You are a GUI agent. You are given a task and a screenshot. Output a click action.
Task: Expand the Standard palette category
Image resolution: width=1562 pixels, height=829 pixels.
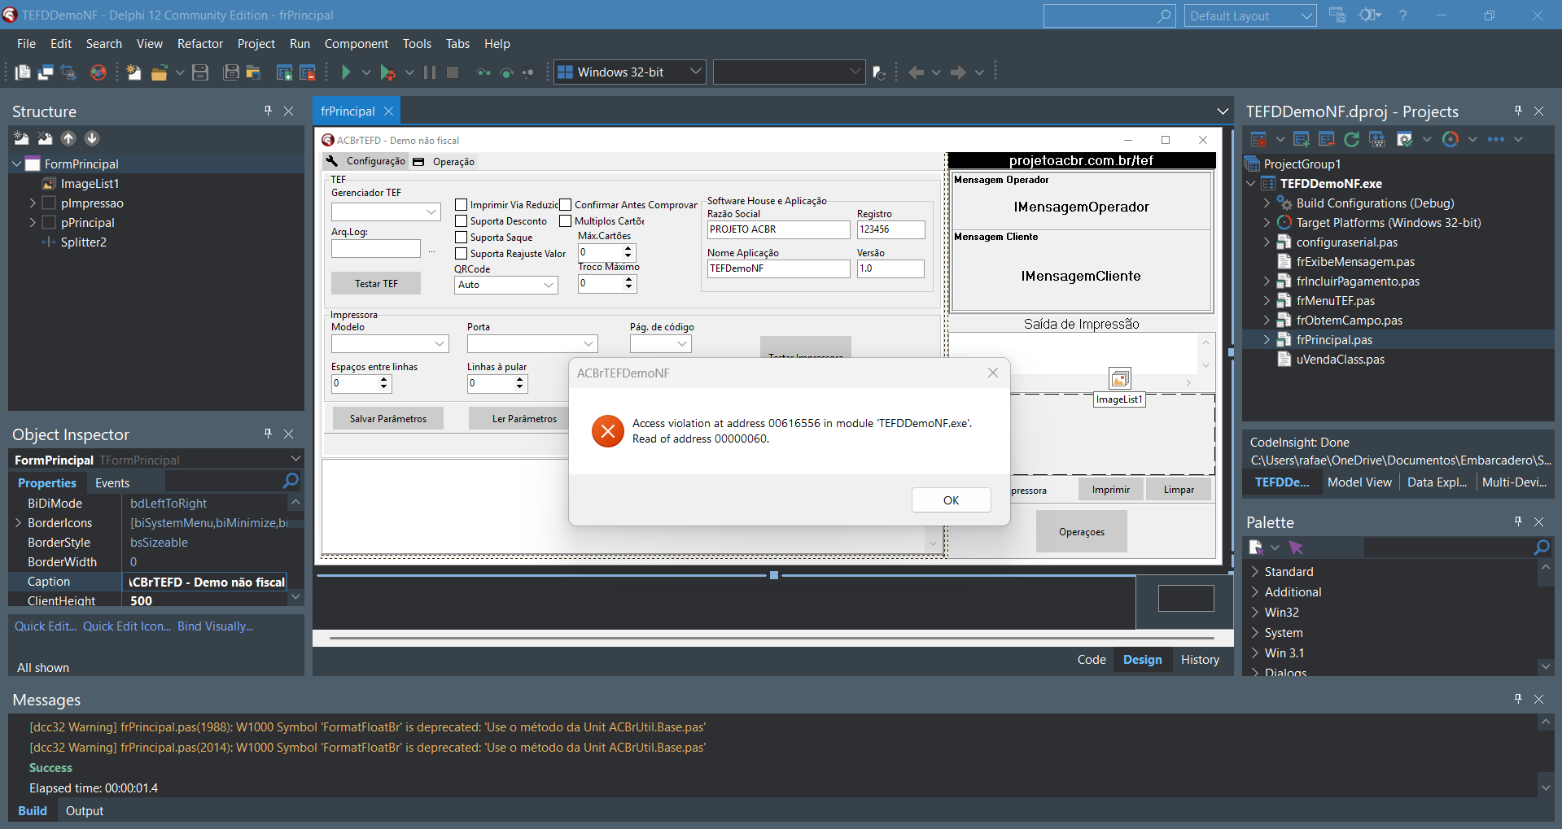click(x=1254, y=572)
